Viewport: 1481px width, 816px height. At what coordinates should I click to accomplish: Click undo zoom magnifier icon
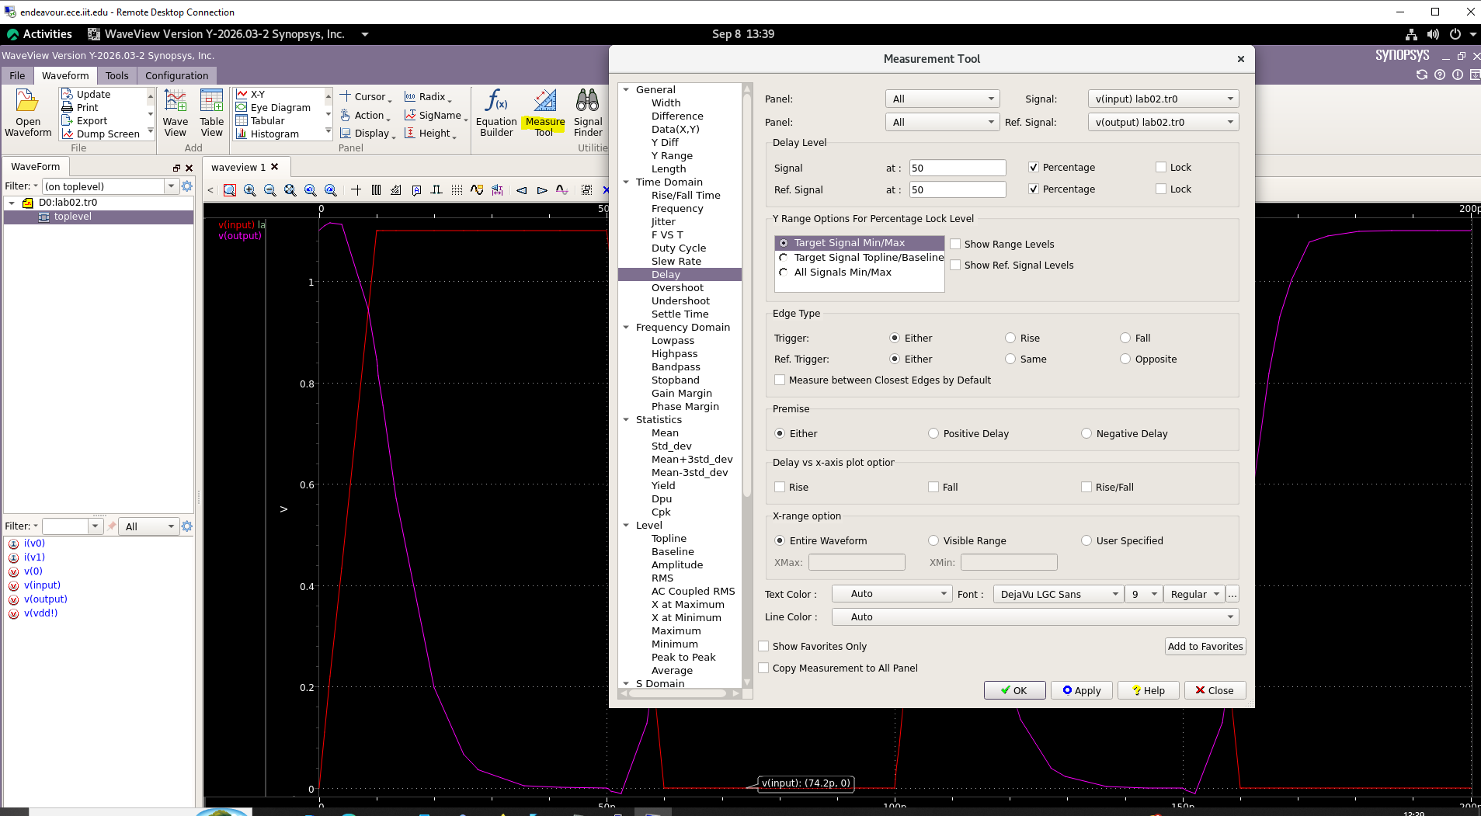click(x=311, y=189)
